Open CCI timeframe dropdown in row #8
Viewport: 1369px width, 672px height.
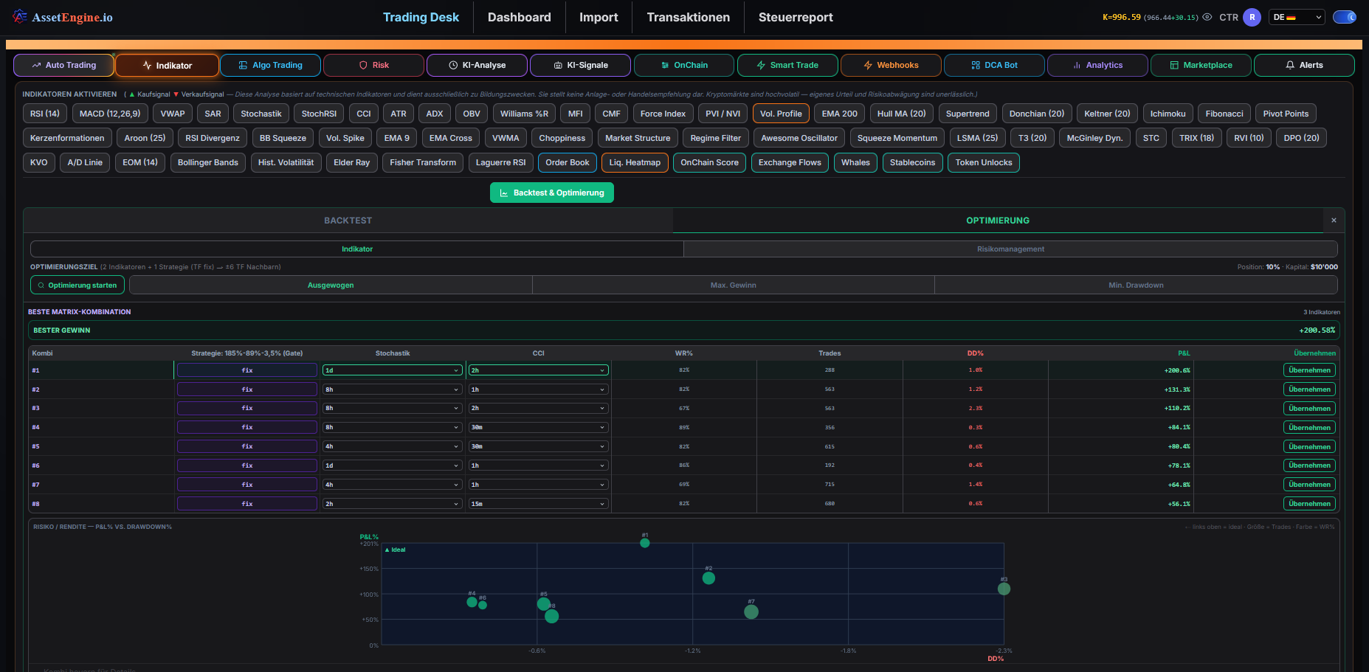tap(538, 504)
